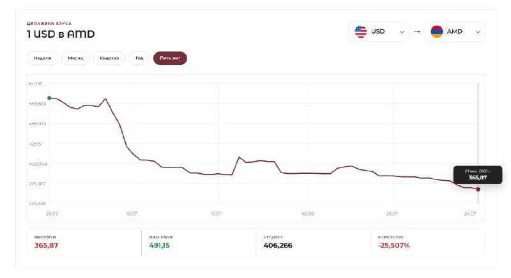Click the maximum value 491,15
The width and height of the screenshot is (511, 278).
[x=159, y=245]
